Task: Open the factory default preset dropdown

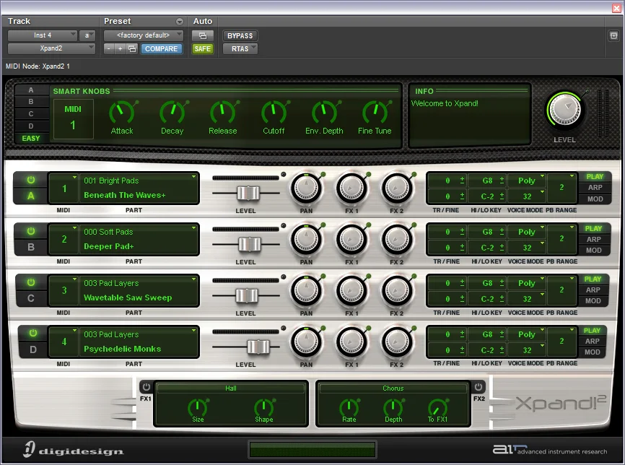Action: pyautogui.click(x=143, y=35)
